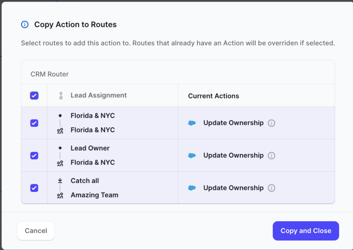
Task: Select the Catch all route label
Action: click(85, 181)
